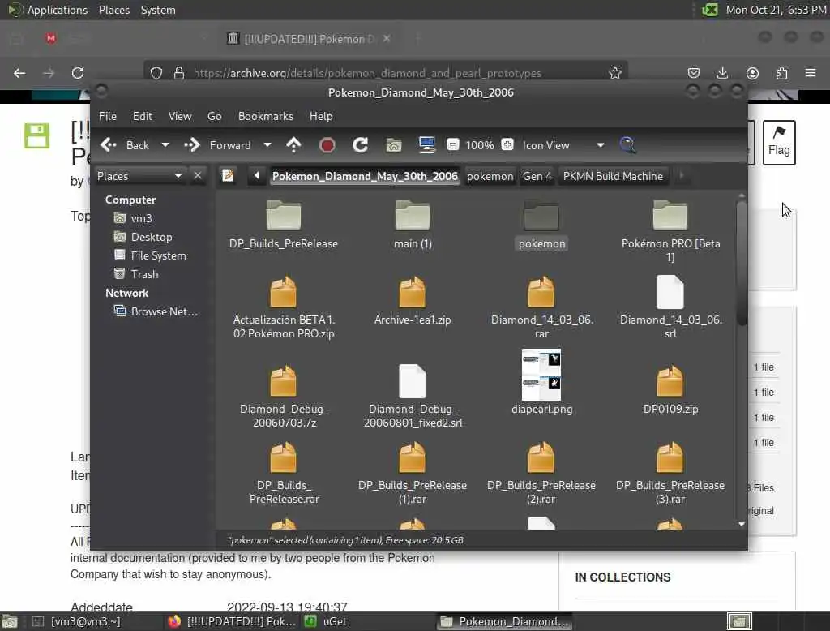Select DP_Builds_PreRelease.rar archive
Screen dimensions: 830x631
coord(284,473)
